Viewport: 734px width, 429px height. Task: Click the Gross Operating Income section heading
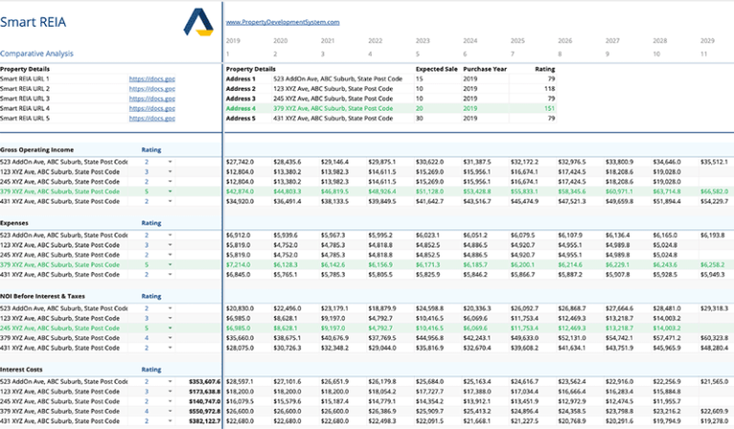[x=36, y=150]
